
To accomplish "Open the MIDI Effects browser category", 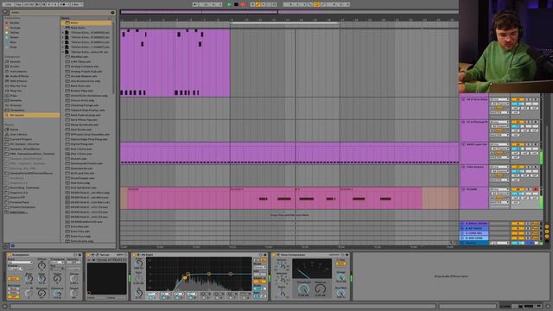I will (x=18, y=81).
